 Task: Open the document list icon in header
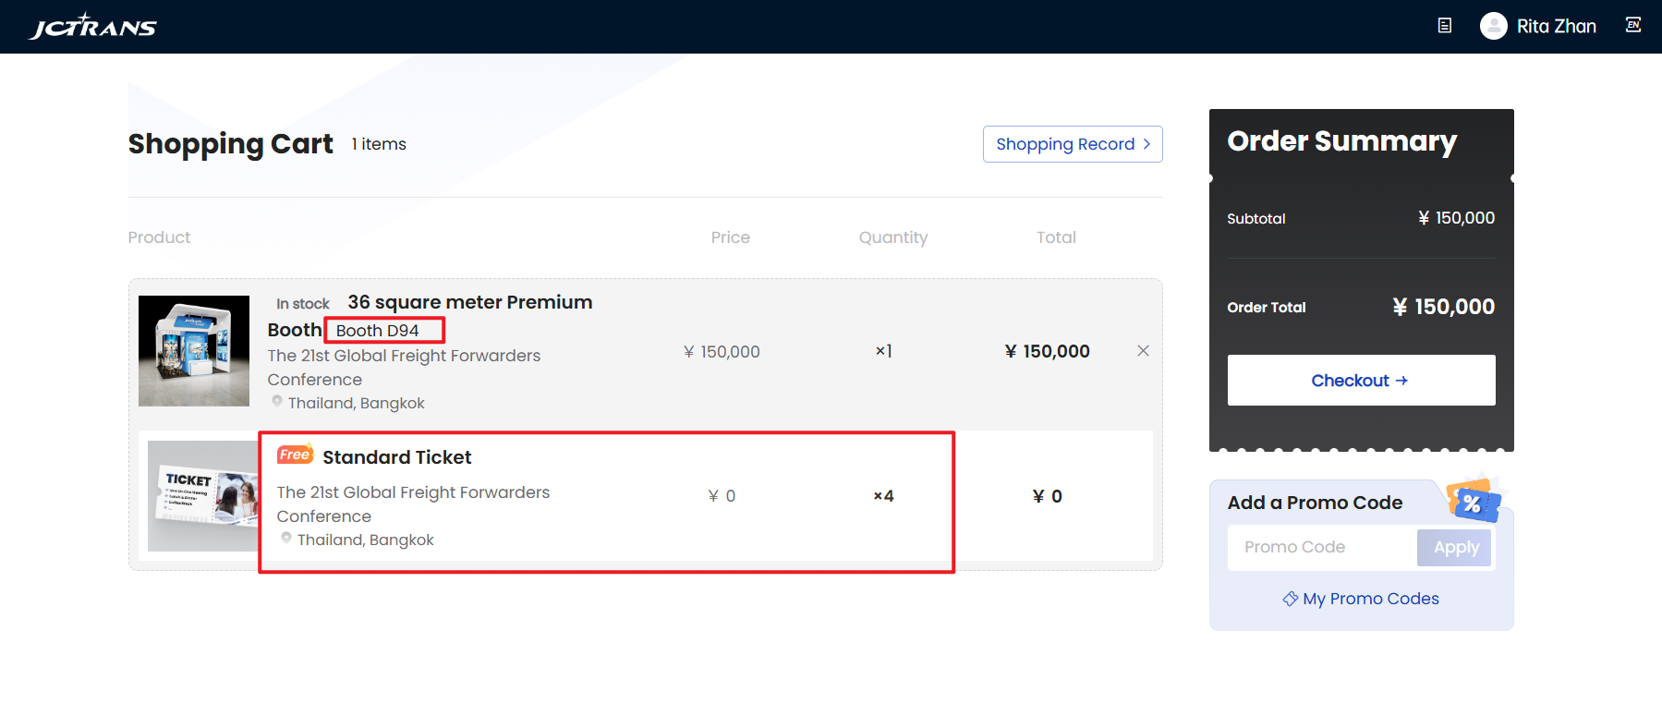[1445, 26]
